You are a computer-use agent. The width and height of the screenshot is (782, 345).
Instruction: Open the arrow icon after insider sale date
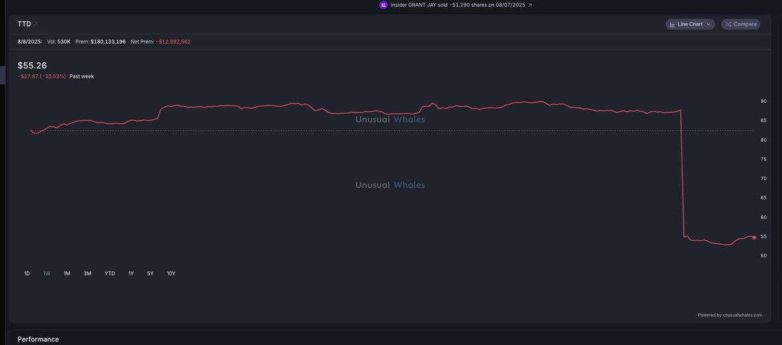[x=530, y=5]
